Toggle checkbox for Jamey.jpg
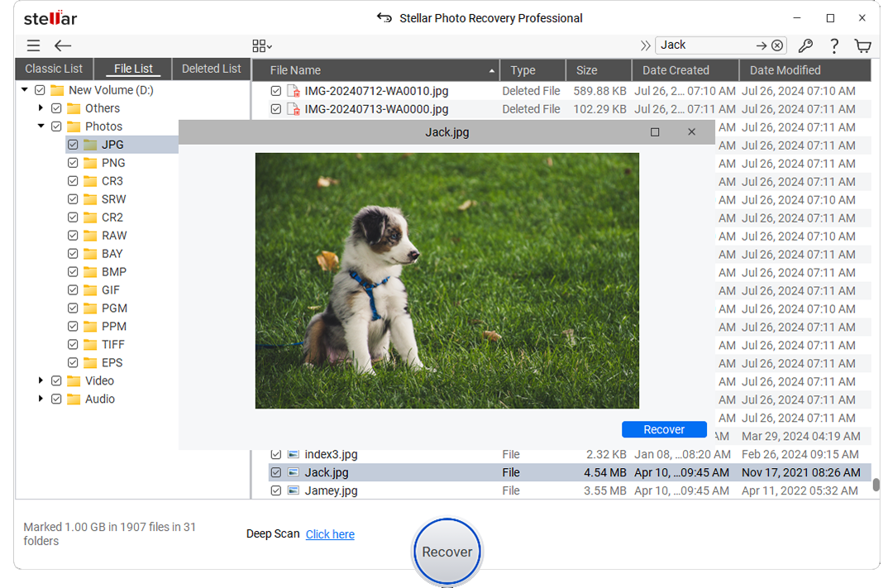The height and width of the screenshot is (588, 893). coord(276,491)
